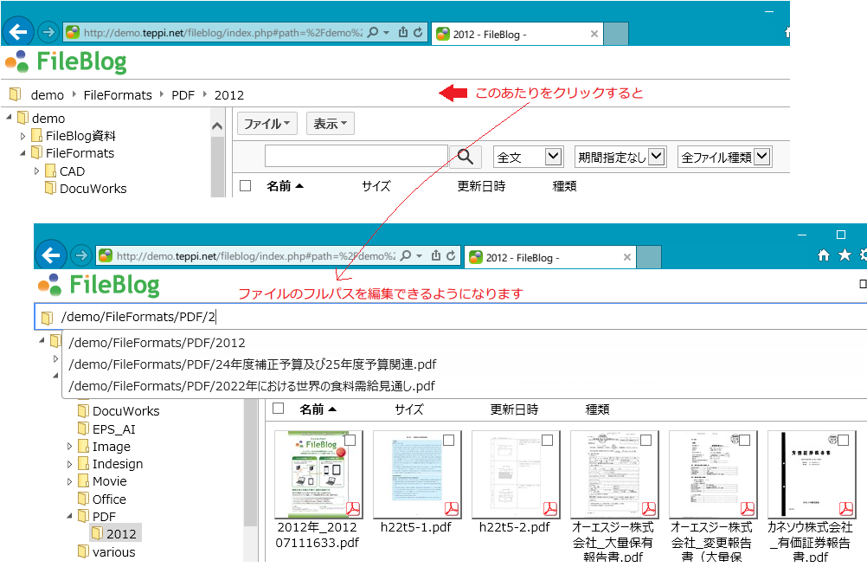Open the ファイル menu
The width and height of the screenshot is (867, 567).
(267, 124)
